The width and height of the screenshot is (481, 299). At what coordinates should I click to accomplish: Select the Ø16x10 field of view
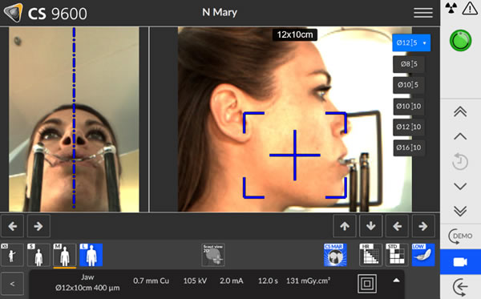(409, 147)
